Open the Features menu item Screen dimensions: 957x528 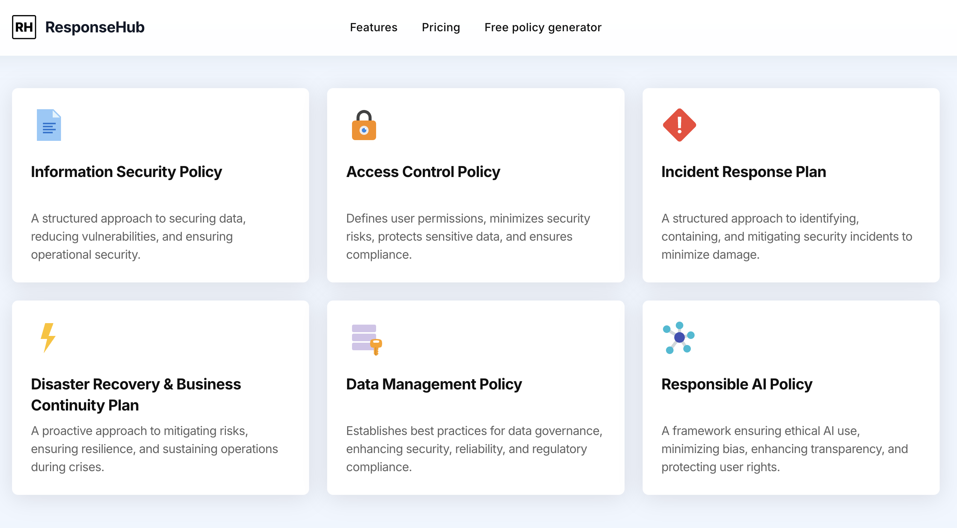pos(373,27)
